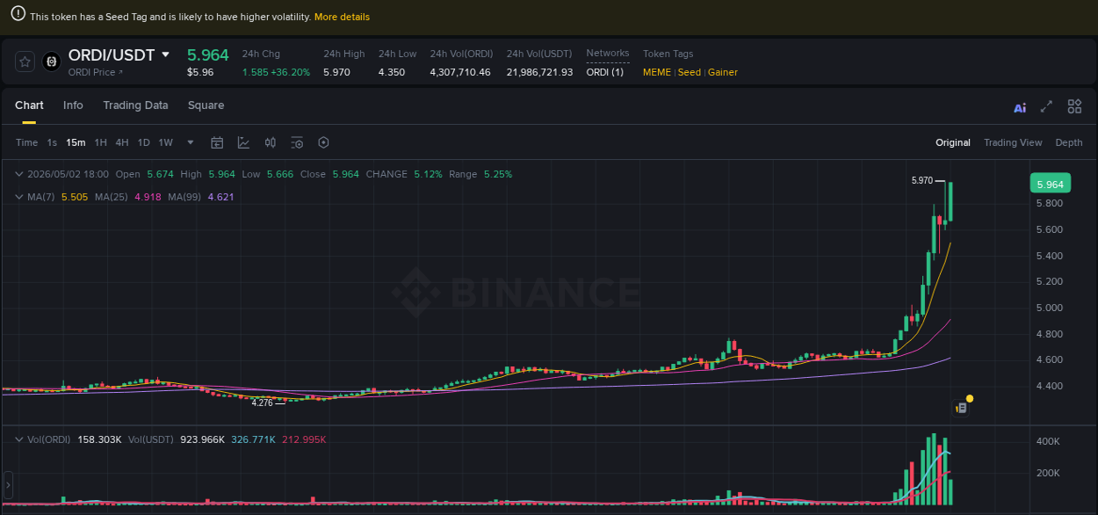Open the AI chart analysis icon
The height and width of the screenshot is (515, 1098).
coord(1020,108)
